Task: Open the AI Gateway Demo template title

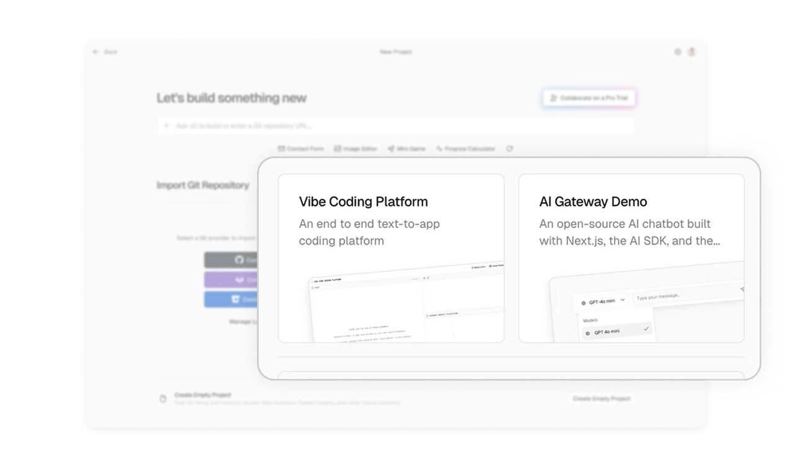Action: point(593,202)
